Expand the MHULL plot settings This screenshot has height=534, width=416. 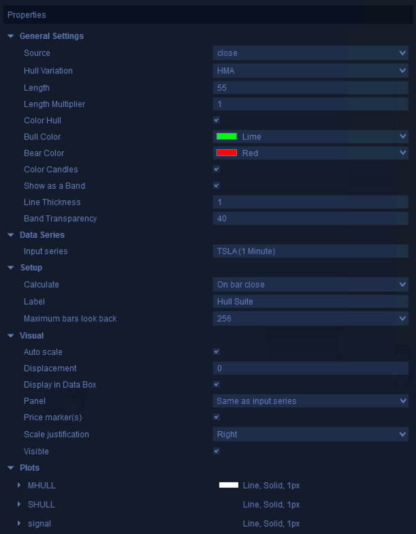(19, 486)
